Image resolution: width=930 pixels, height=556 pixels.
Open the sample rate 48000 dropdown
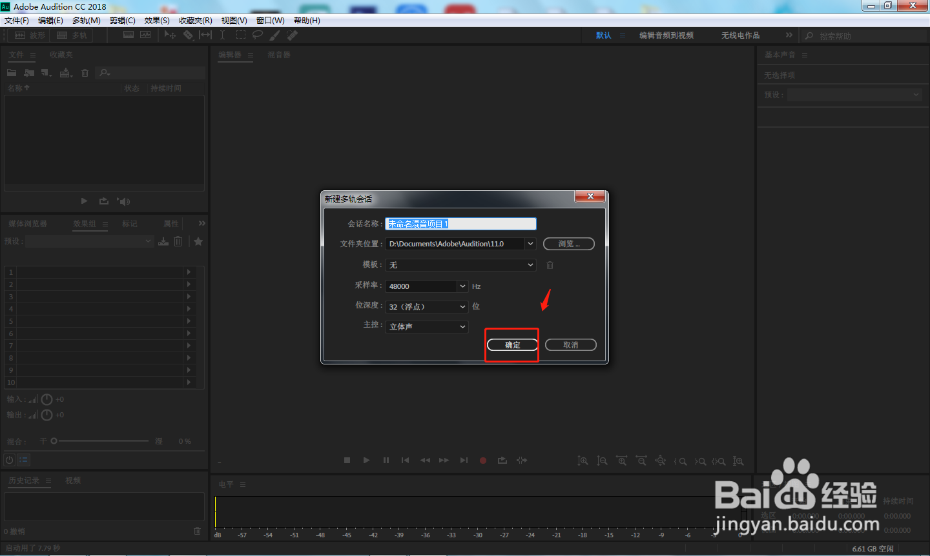coord(462,286)
